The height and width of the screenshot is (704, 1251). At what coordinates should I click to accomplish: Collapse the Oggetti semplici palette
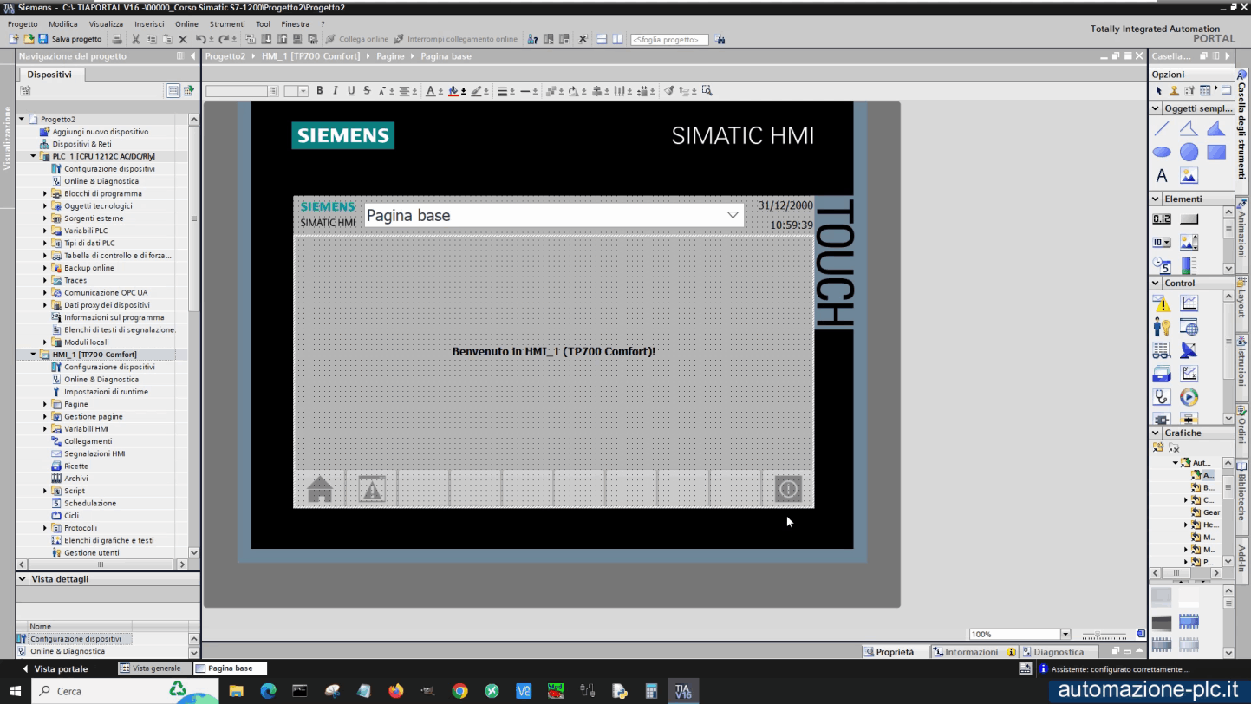tap(1153, 108)
